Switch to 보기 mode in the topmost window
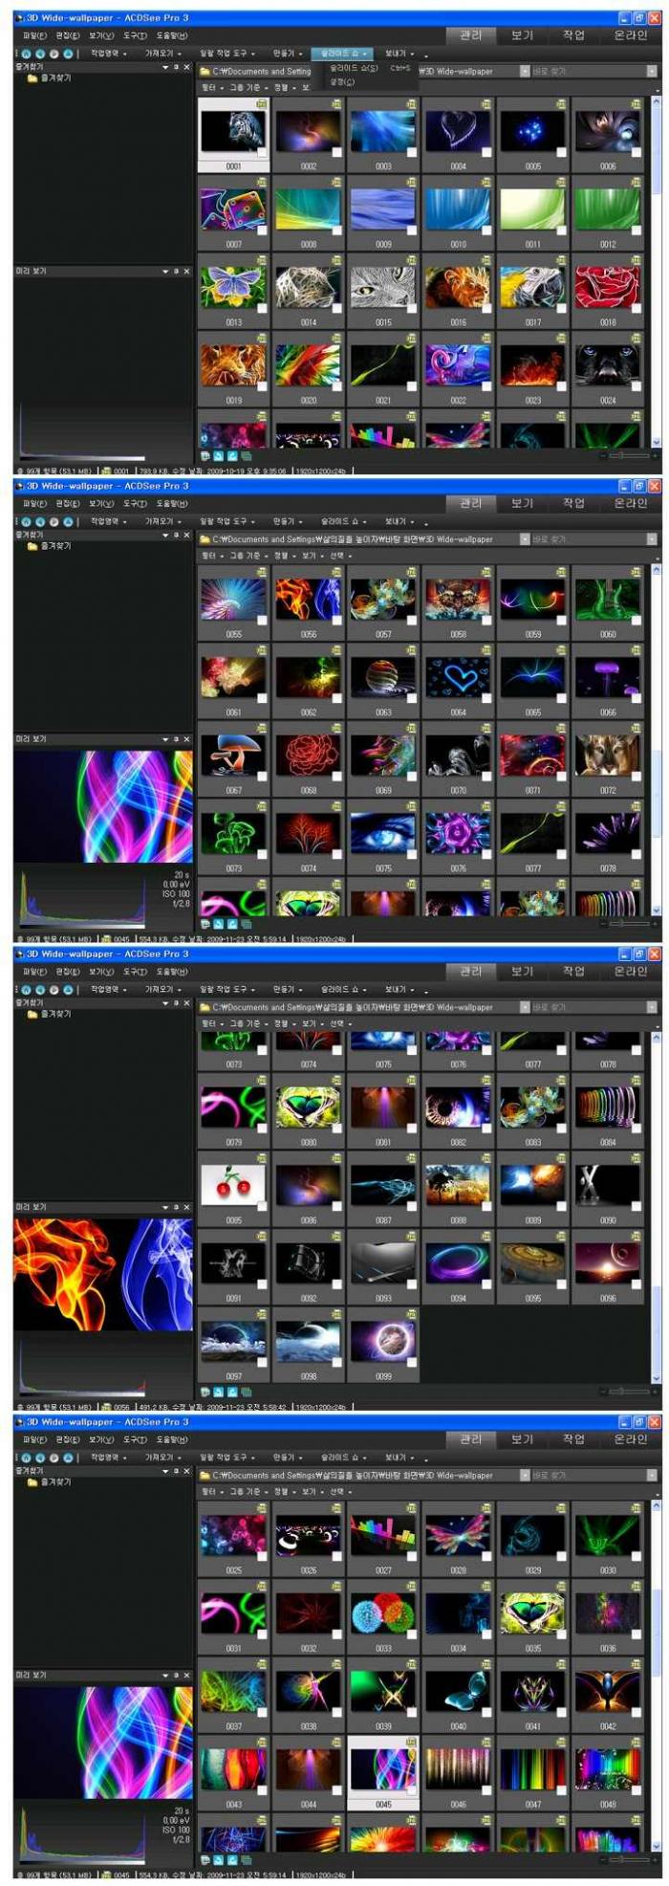669x1886 pixels. (x=522, y=35)
